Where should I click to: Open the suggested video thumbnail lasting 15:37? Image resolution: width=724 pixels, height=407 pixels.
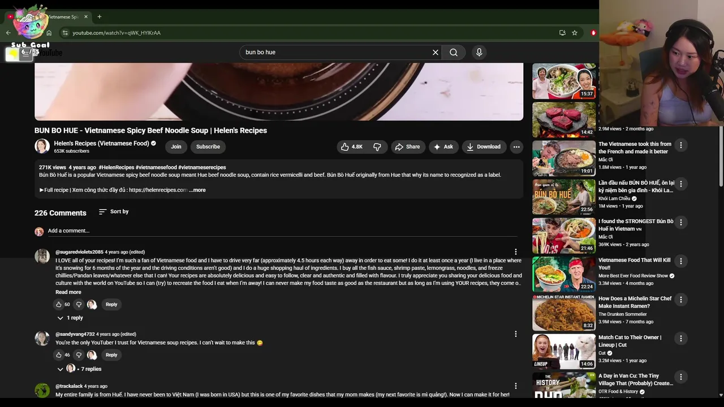tap(564, 81)
